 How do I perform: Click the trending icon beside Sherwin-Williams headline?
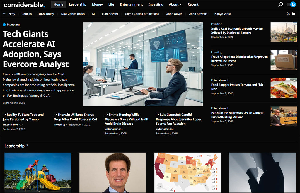pos(55,115)
